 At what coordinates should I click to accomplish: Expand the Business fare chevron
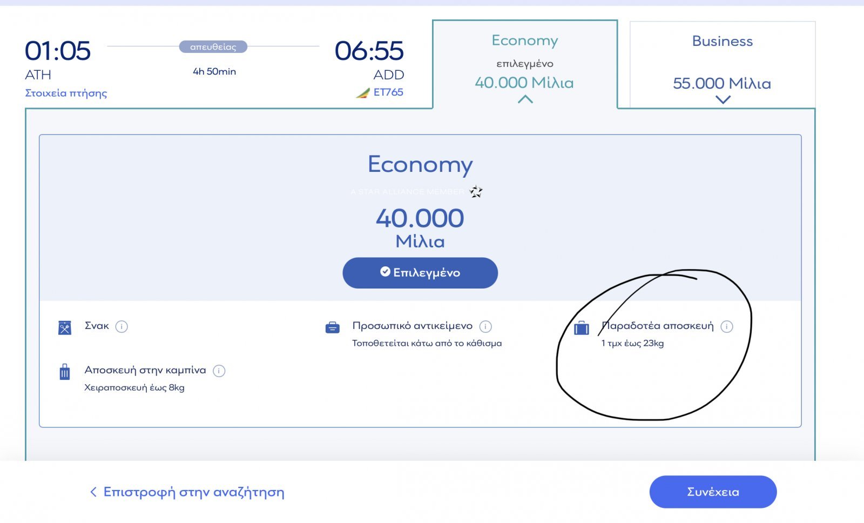[723, 99]
